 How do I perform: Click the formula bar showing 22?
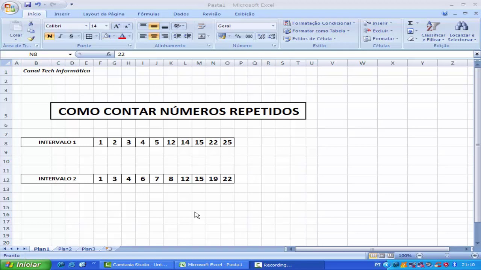pos(293,54)
